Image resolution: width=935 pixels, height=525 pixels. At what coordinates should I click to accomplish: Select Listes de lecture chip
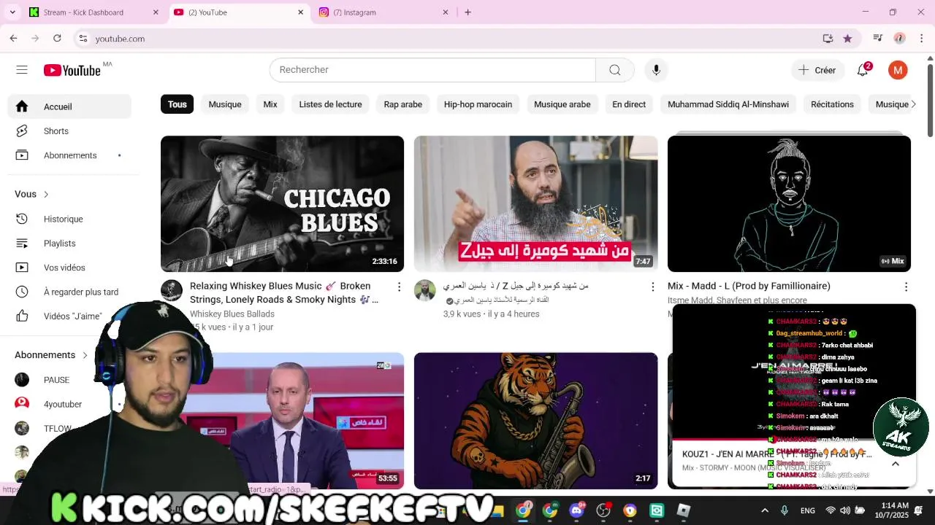point(330,104)
